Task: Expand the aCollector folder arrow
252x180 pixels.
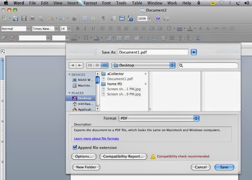Action: (x=146, y=74)
